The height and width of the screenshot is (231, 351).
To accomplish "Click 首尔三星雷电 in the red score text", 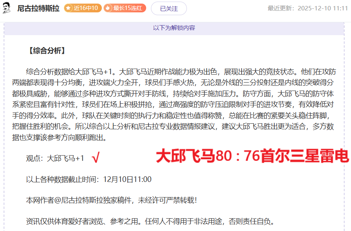I will pyautogui.click(x=304, y=157).
